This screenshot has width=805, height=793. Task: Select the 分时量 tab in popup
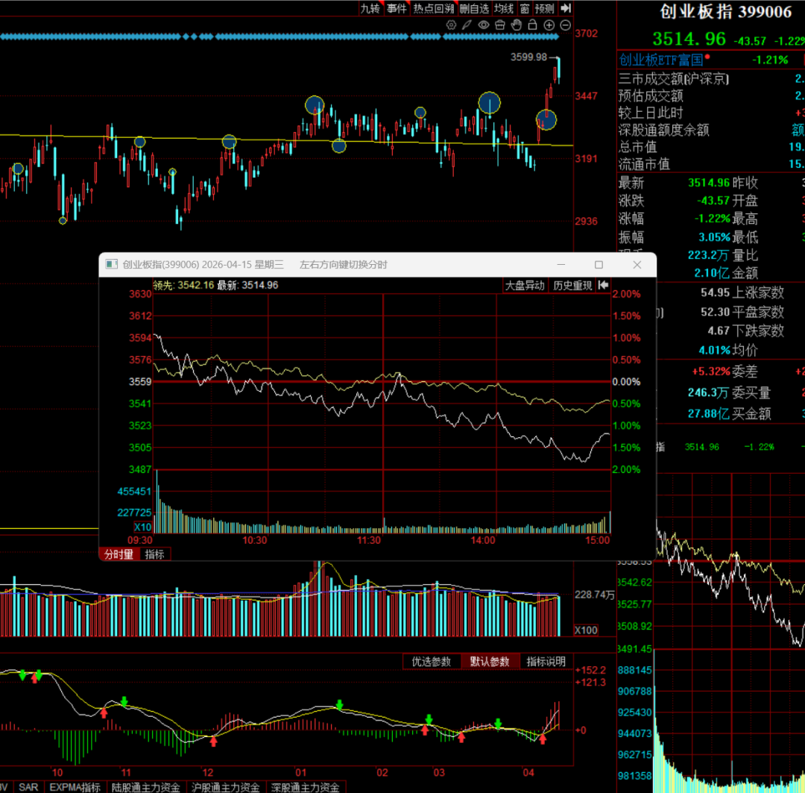pyautogui.click(x=119, y=554)
